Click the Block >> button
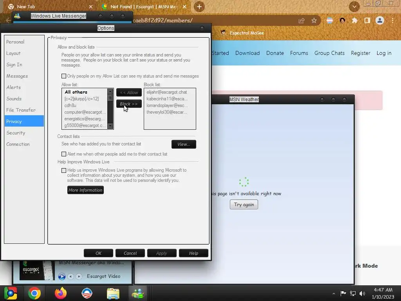The image size is (401, 301). click(129, 104)
